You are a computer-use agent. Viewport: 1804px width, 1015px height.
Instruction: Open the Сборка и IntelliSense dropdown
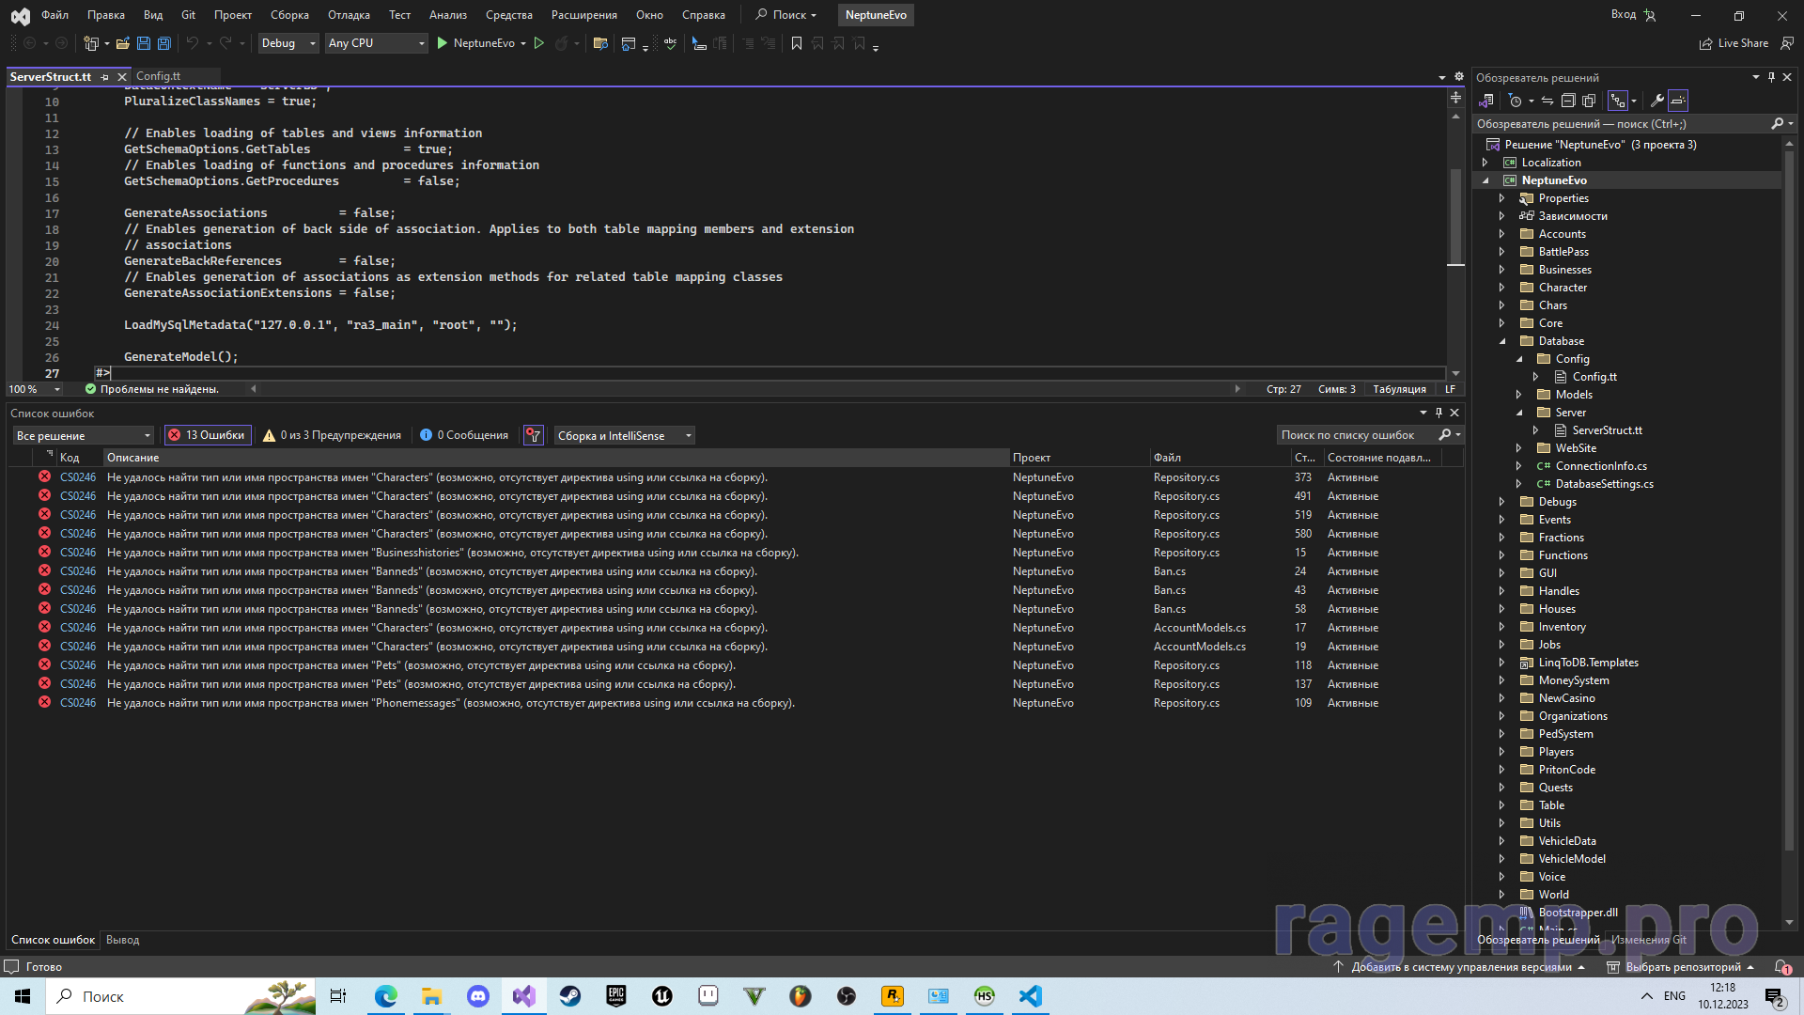(x=625, y=435)
